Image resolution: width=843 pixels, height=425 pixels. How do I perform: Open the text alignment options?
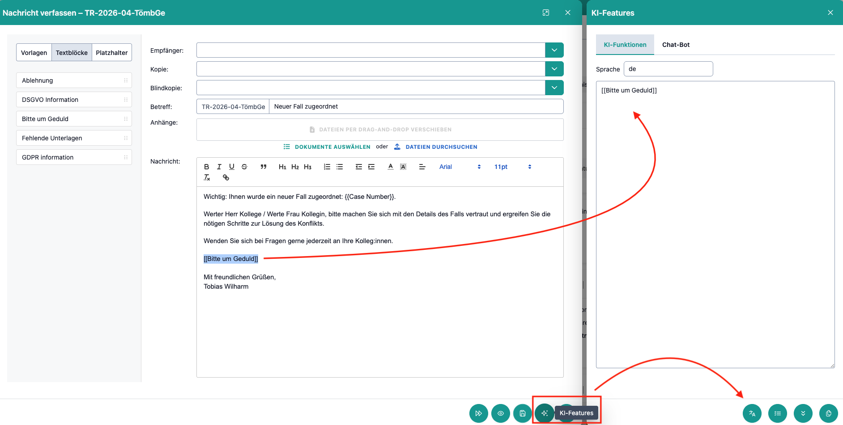point(422,167)
